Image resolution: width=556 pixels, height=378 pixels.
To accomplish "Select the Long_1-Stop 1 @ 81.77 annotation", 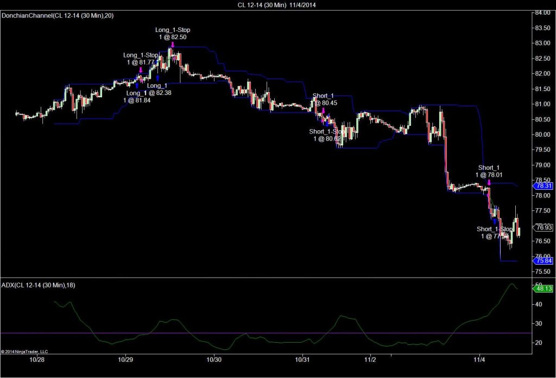I will tap(141, 59).
